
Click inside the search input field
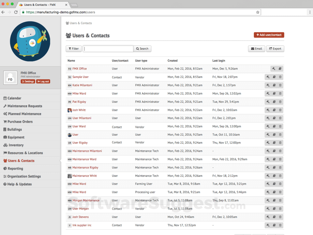(108, 48)
